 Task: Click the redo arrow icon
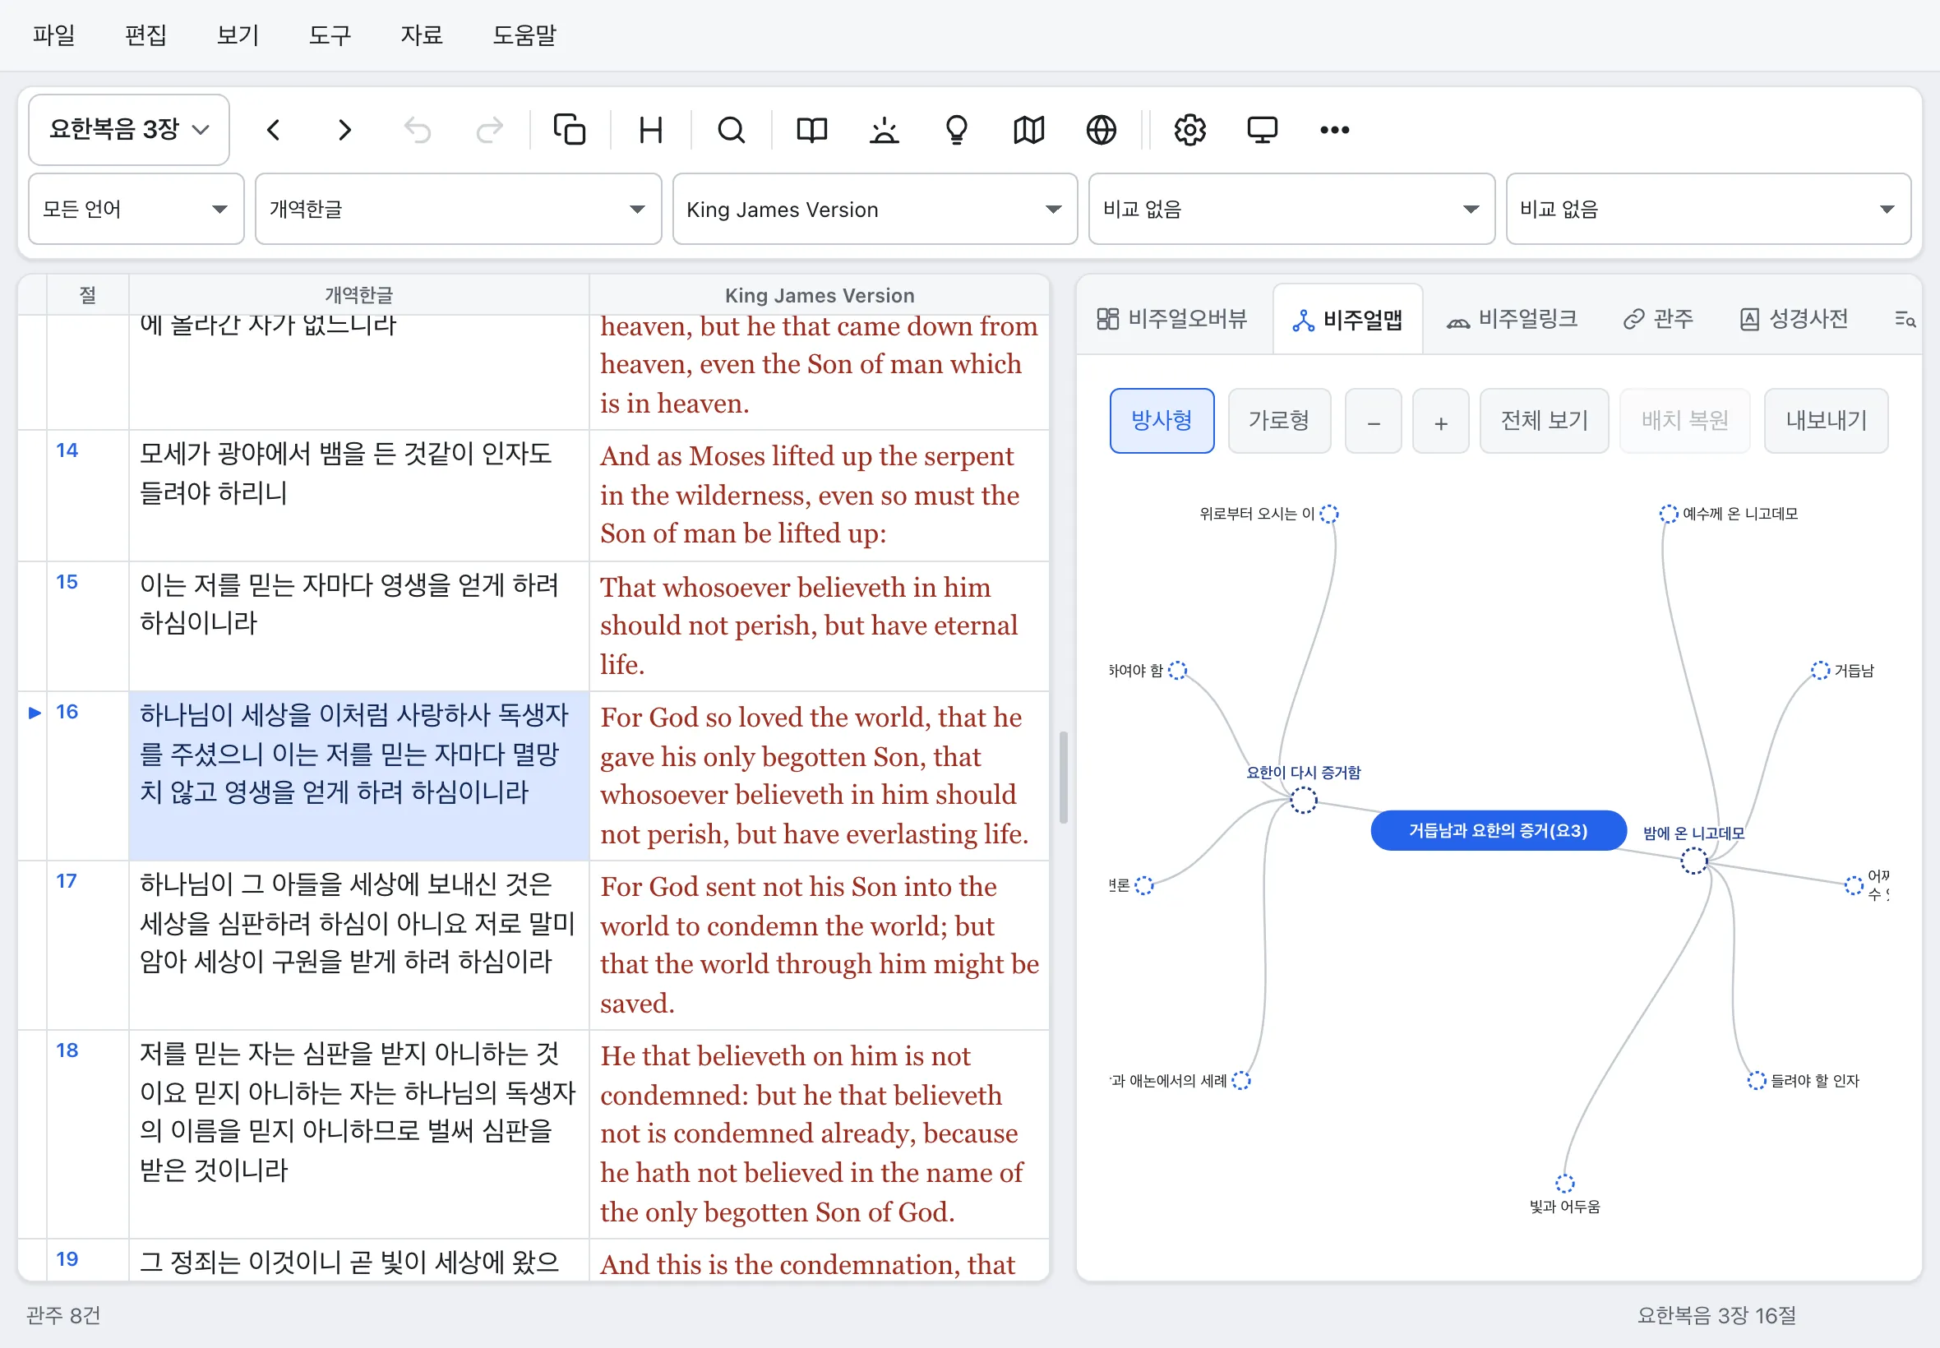click(490, 130)
